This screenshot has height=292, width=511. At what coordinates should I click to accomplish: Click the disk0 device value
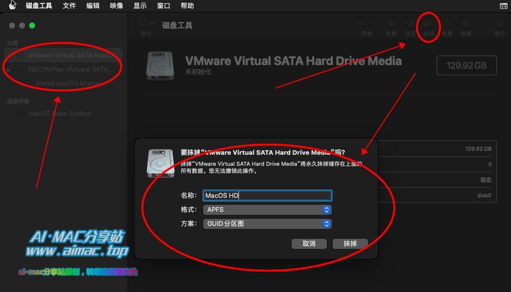click(x=484, y=195)
